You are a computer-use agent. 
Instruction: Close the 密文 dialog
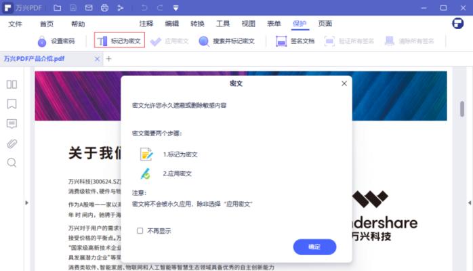click(344, 83)
